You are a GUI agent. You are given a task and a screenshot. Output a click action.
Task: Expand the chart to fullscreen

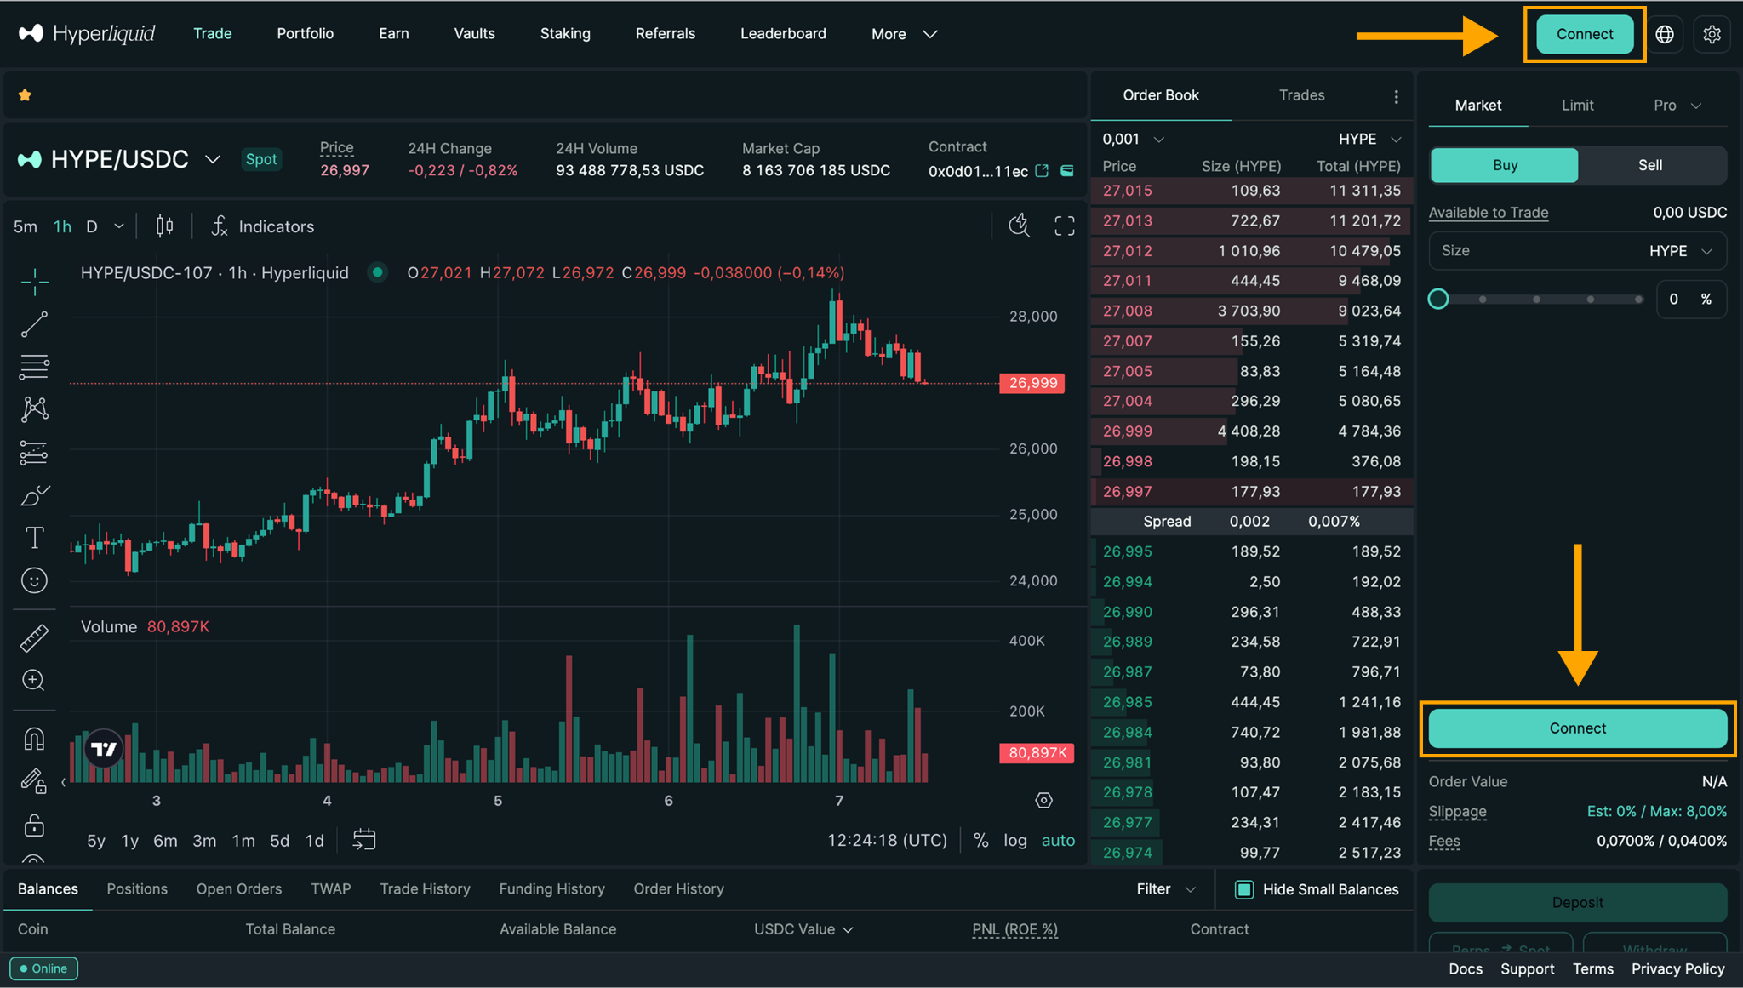1065,226
